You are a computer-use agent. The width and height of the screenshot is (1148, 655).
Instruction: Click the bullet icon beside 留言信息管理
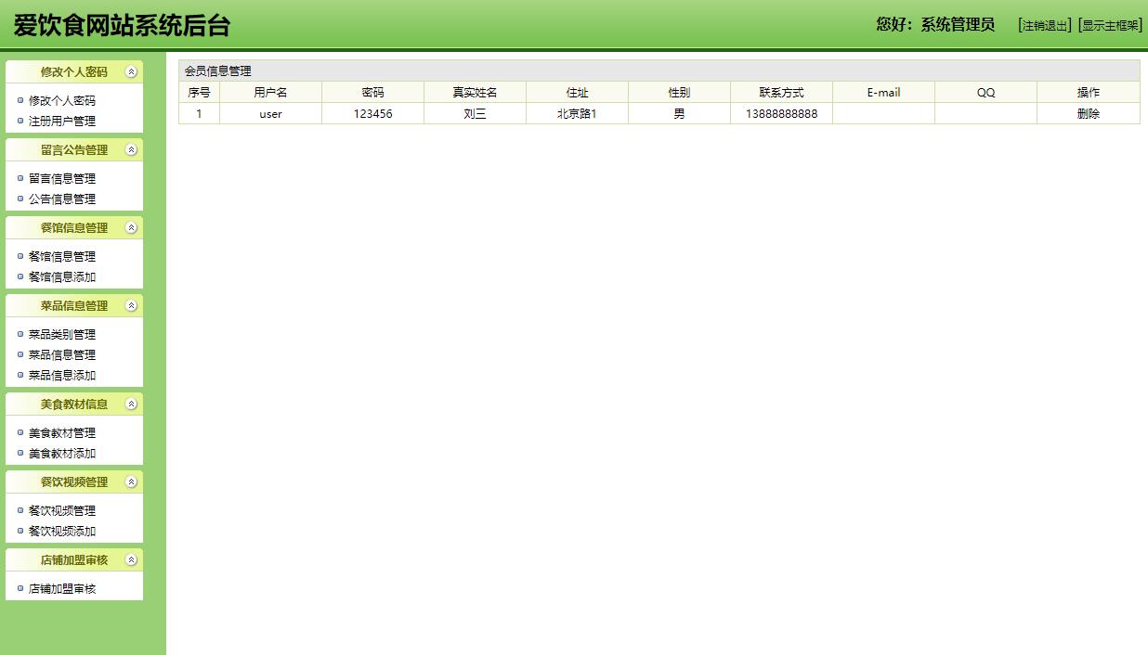[20, 178]
